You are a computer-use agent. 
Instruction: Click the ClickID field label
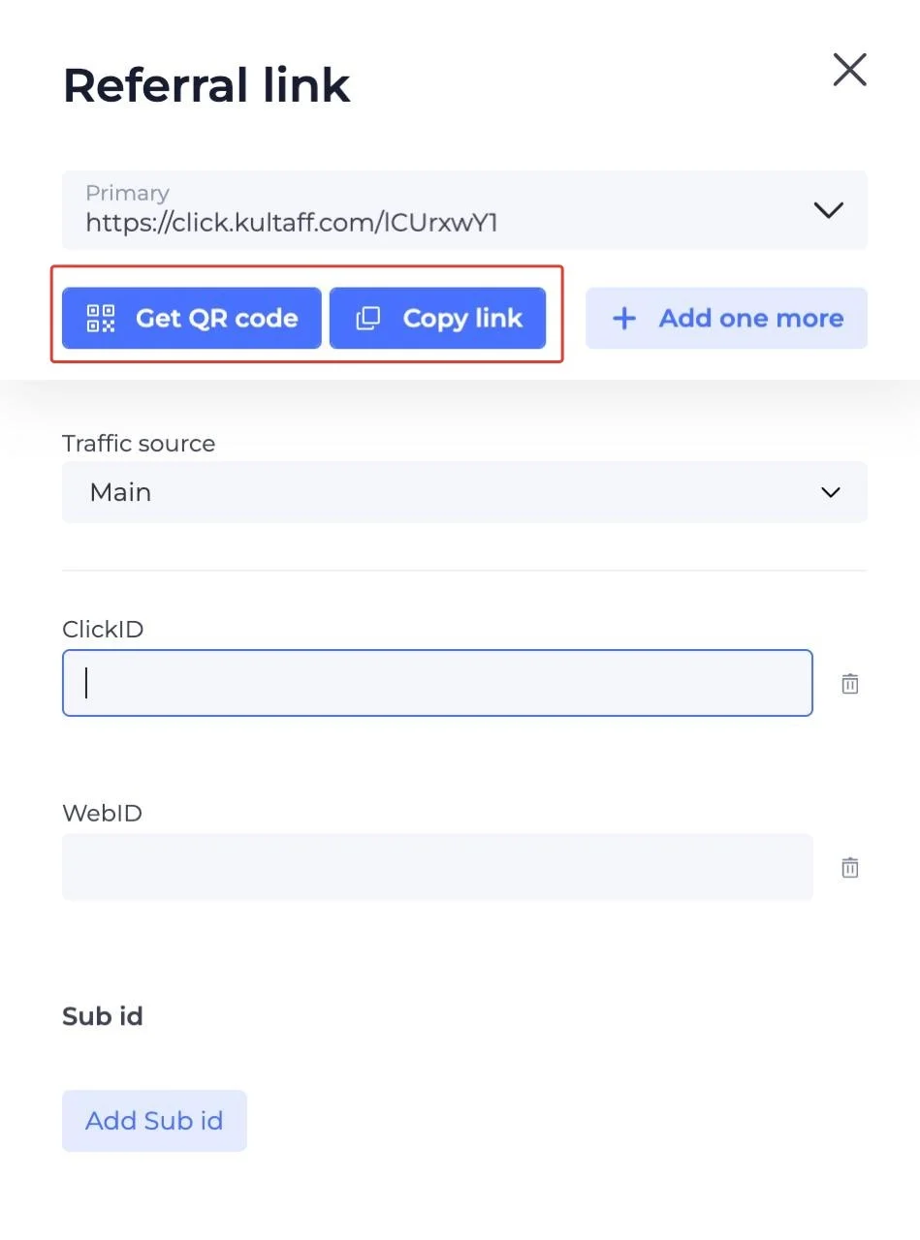click(103, 630)
